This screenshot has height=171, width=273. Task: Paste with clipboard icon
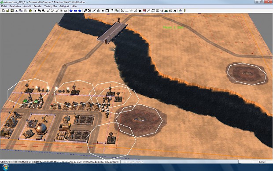point(25,11)
